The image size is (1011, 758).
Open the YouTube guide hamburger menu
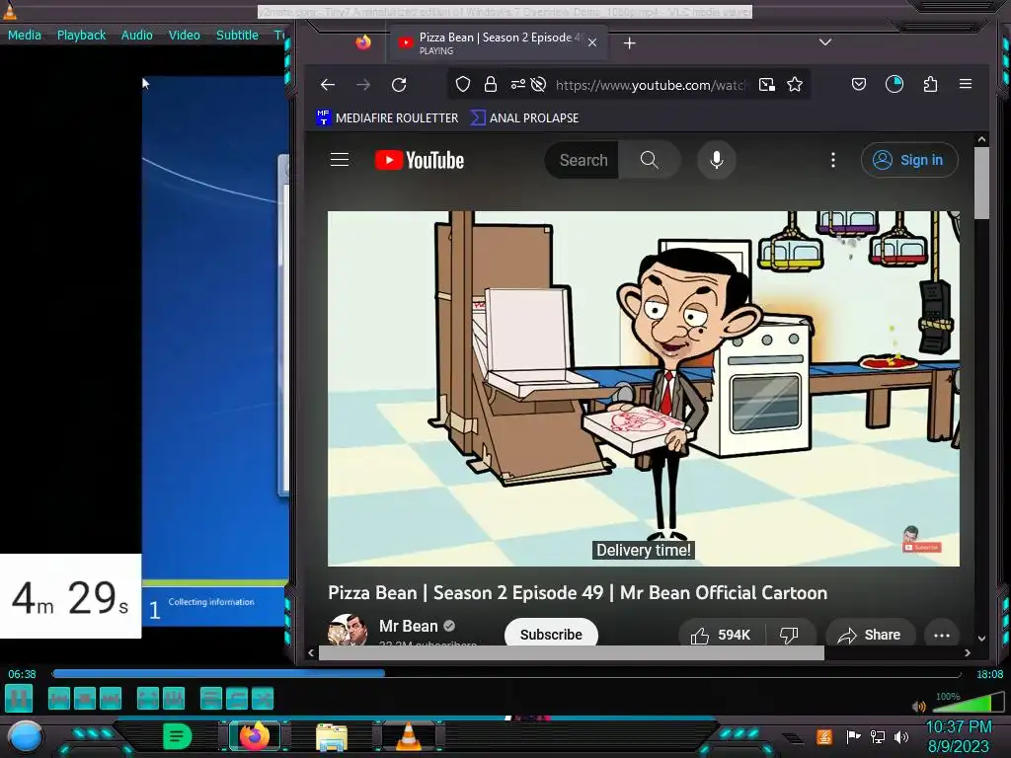click(340, 160)
